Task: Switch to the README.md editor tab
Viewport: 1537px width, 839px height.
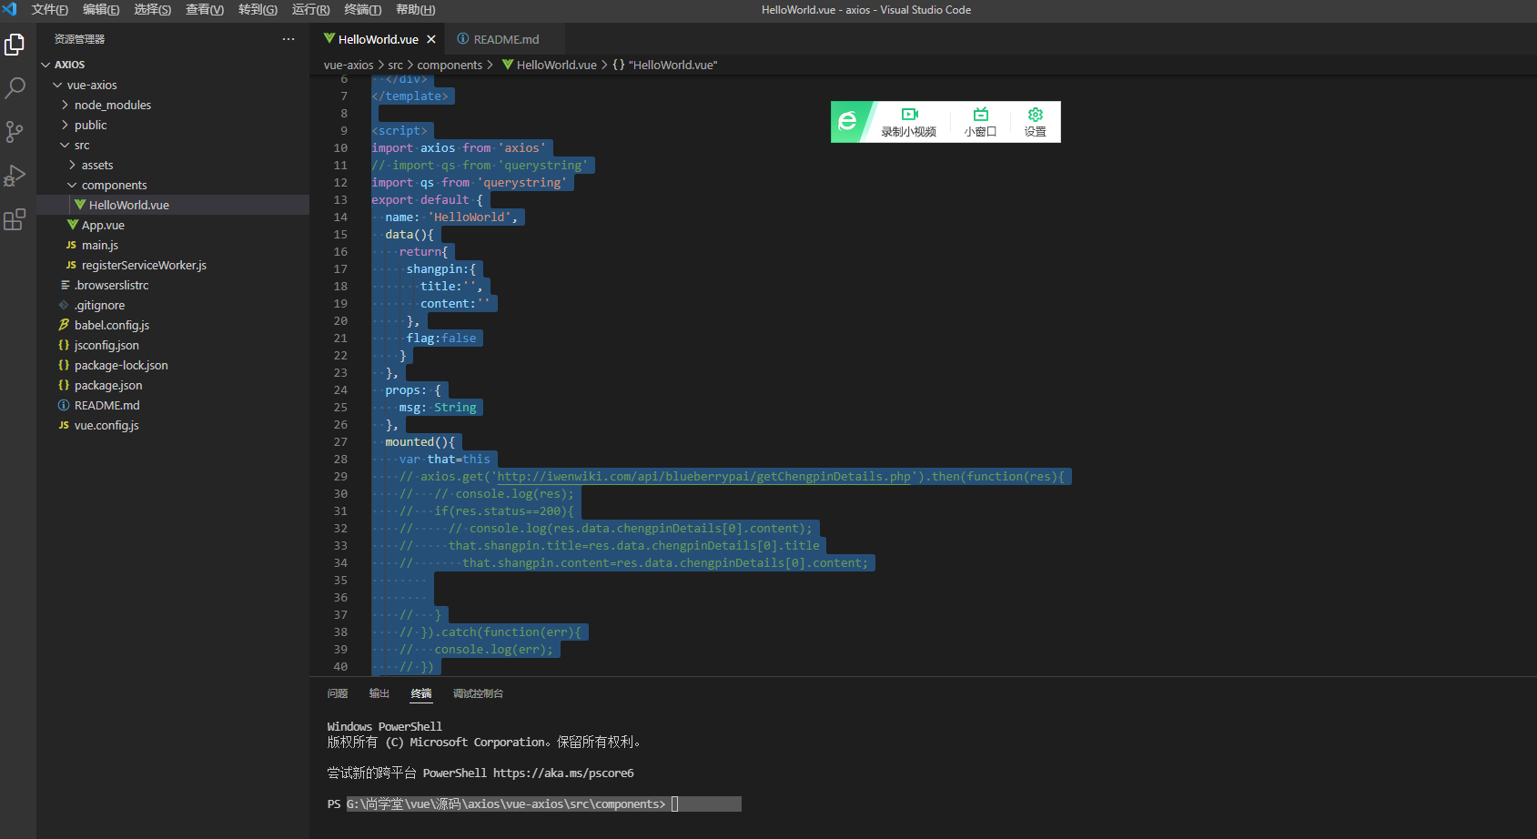Action: (505, 39)
